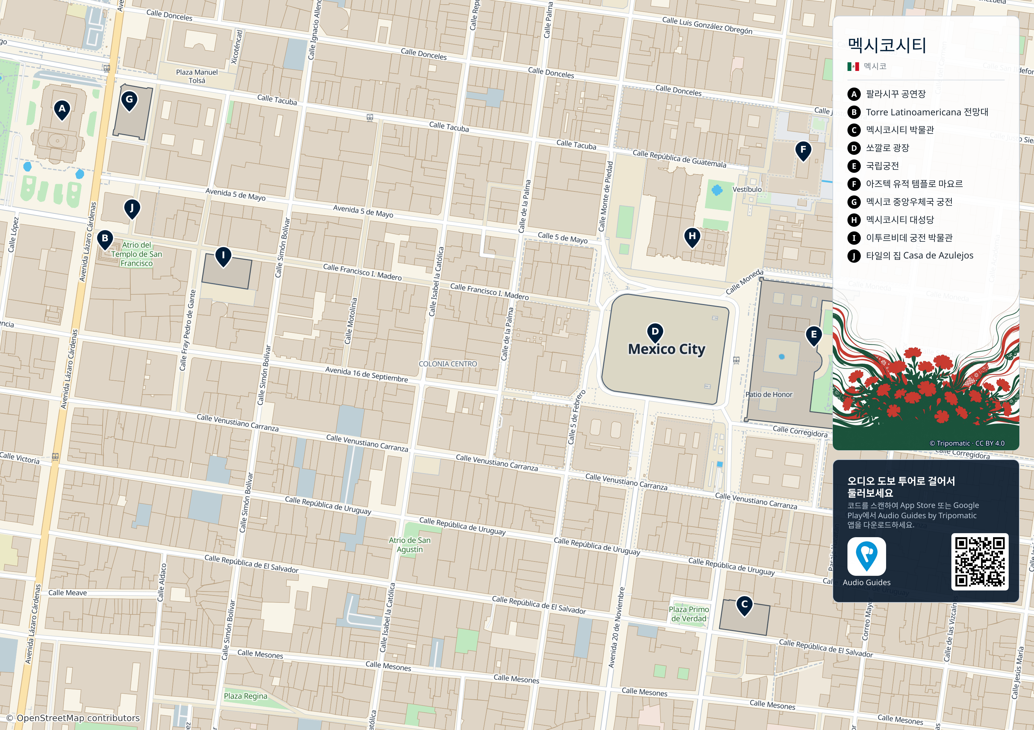Click OpenStreetMap contributors attribution

73,718
